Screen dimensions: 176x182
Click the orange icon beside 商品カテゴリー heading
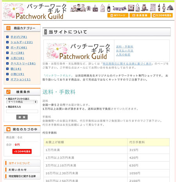(x=8, y=28)
